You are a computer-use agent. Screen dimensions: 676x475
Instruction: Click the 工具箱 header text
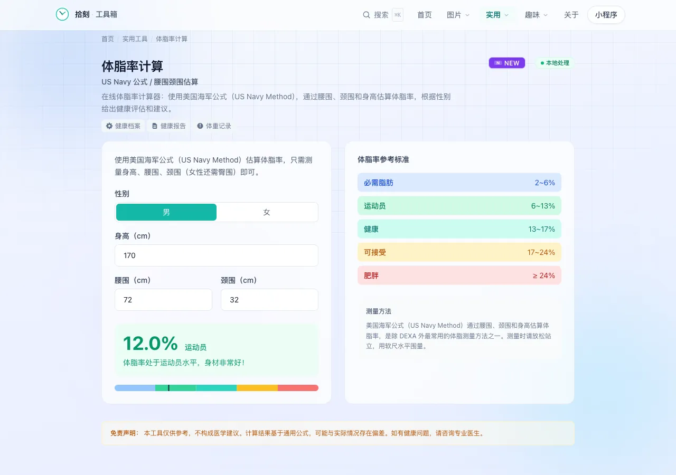(106, 15)
